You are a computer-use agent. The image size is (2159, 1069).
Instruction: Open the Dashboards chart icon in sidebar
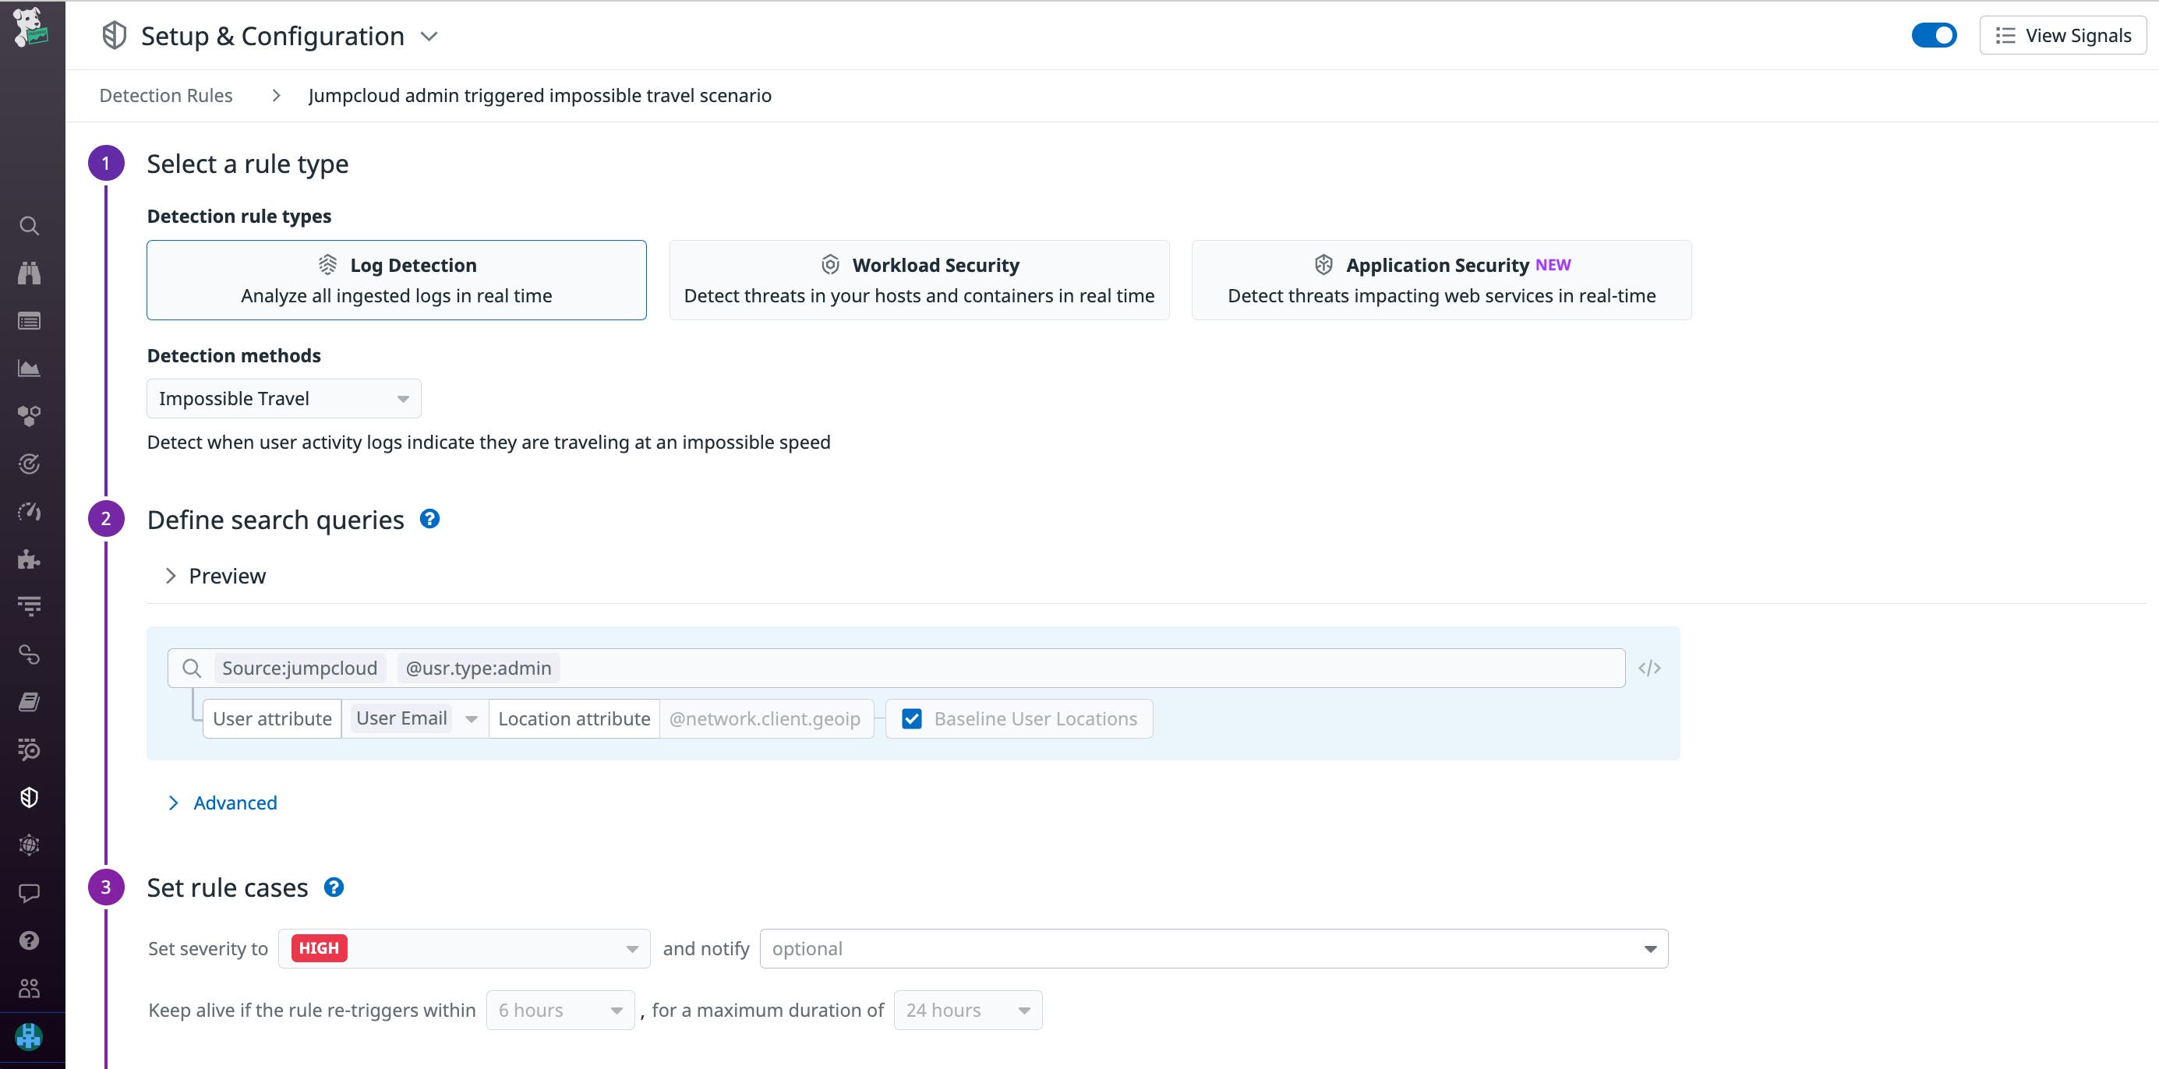[30, 367]
